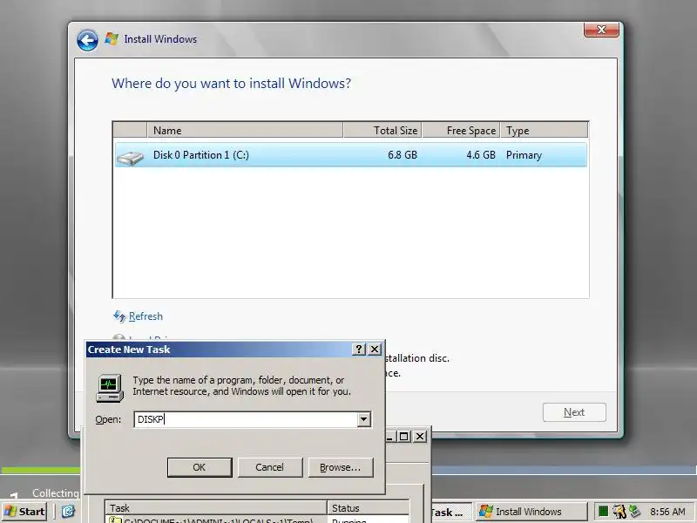Image resolution: width=697 pixels, height=523 pixels.
Task: Click the Status column header in Task Manager
Action: tap(368, 508)
